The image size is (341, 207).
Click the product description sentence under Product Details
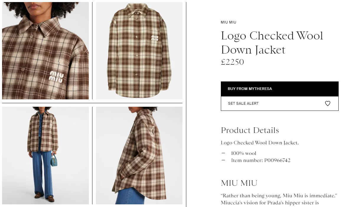260,143
